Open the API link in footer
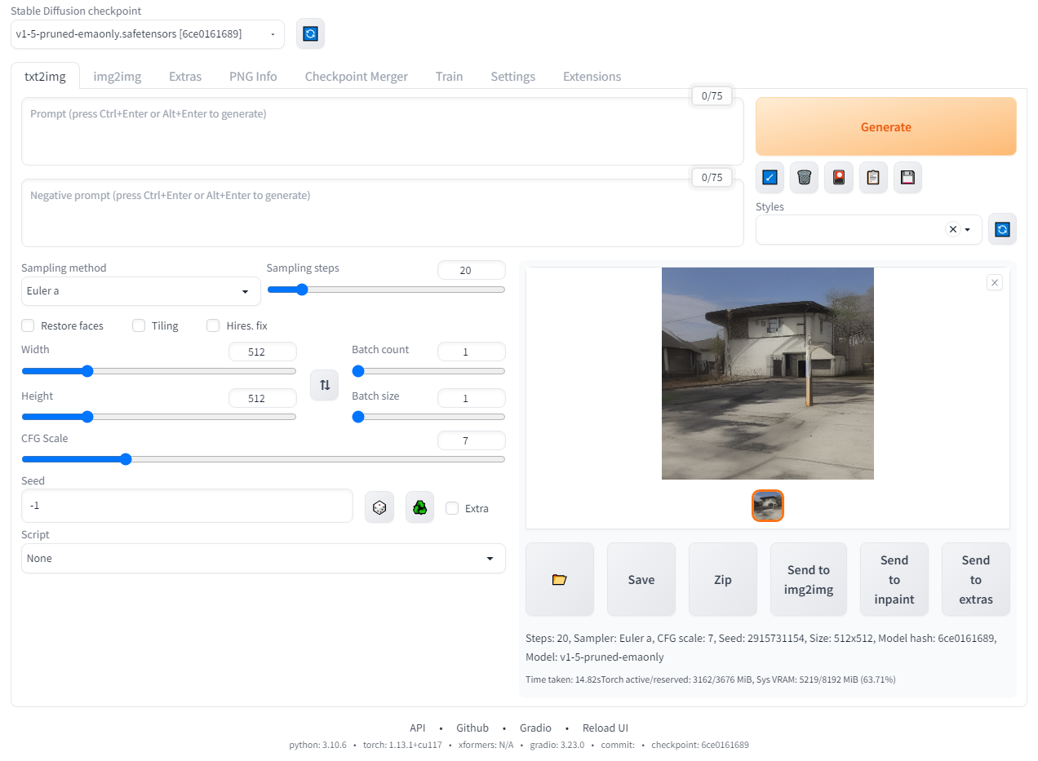 point(418,728)
